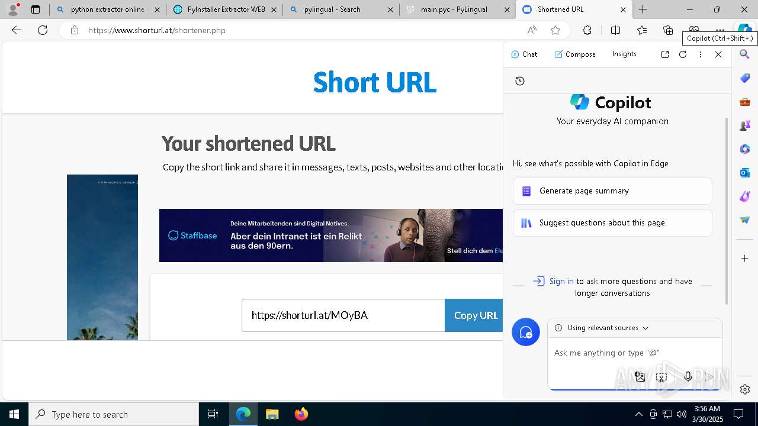Image resolution: width=758 pixels, height=426 pixels.
Task: Click taskbar search box
Action: tap(114, 414)
